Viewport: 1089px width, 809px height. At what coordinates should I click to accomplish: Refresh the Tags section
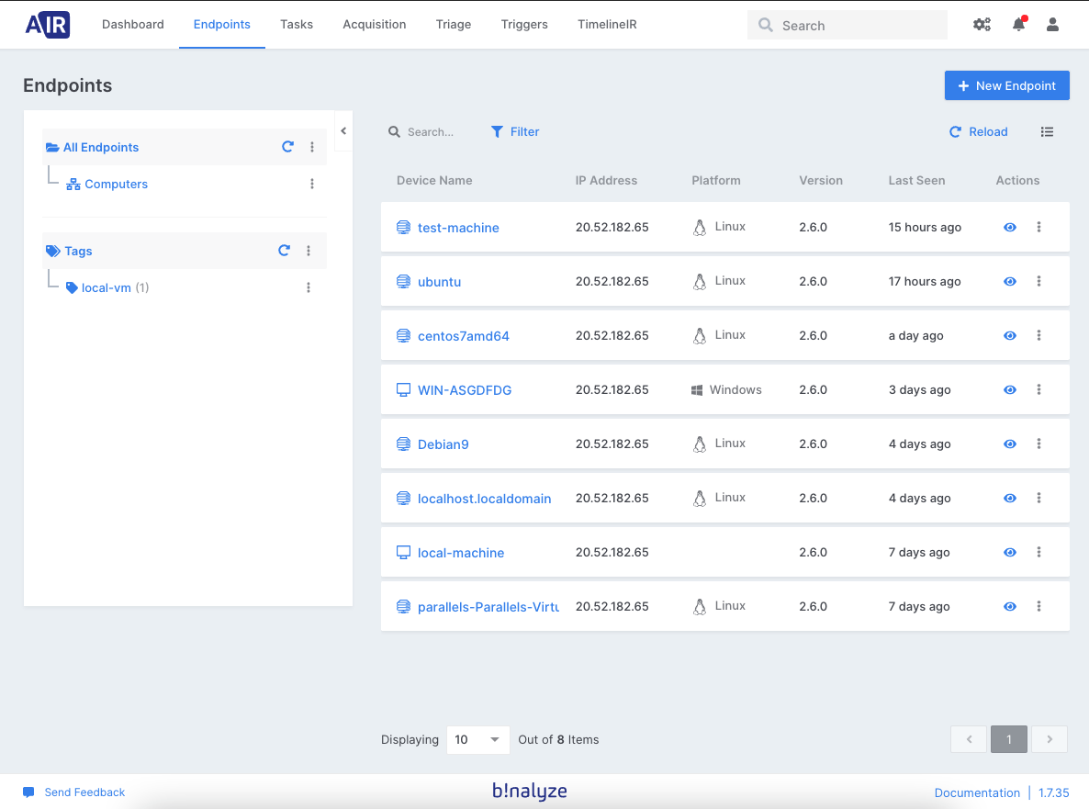point(285,251)
